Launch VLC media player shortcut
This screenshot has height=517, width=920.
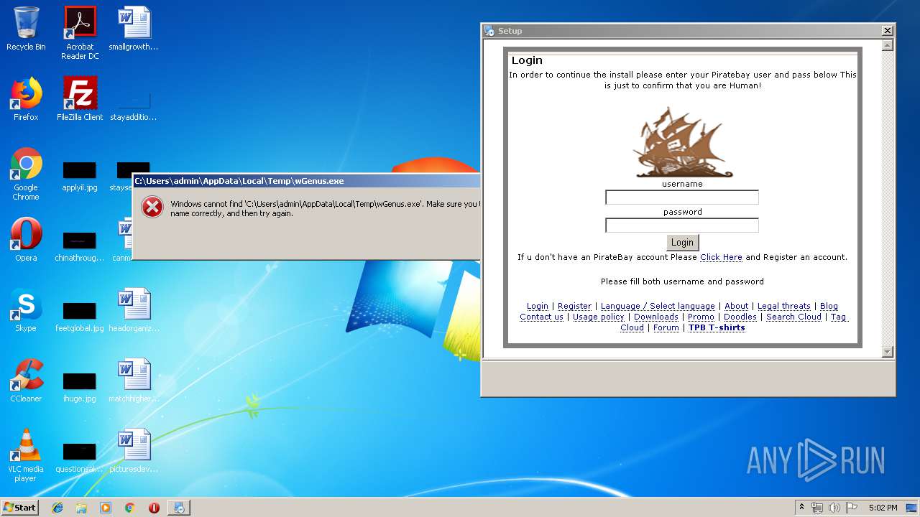(x=26, y=455)
